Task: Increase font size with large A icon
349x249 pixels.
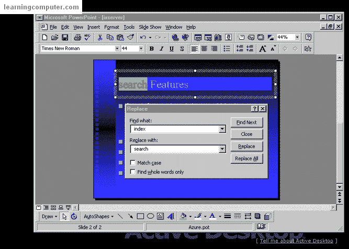Action: click(263, 49)
